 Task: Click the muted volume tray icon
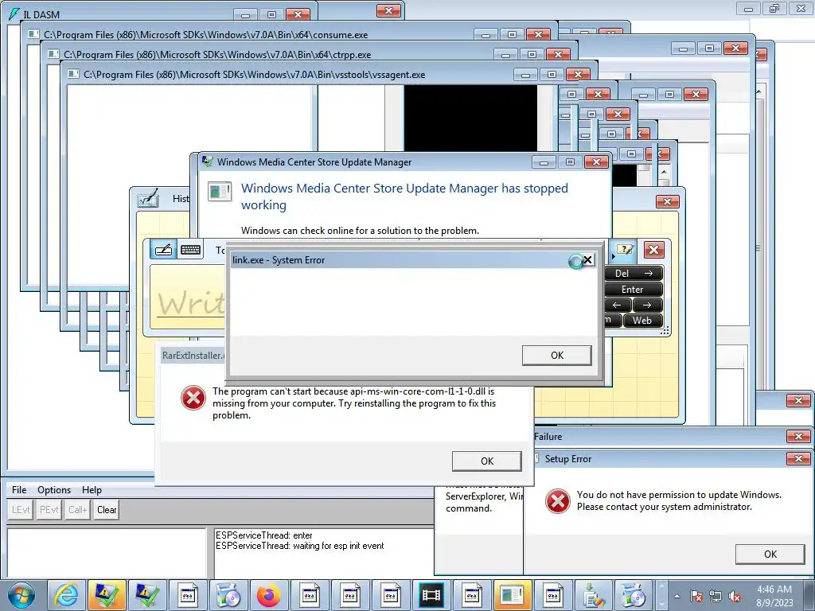pos(735,596)
